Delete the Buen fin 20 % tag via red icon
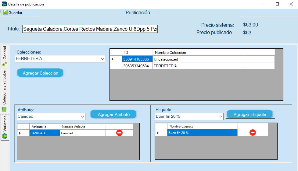This screenshot has height=171, width=298. click(x=253, y=133)
